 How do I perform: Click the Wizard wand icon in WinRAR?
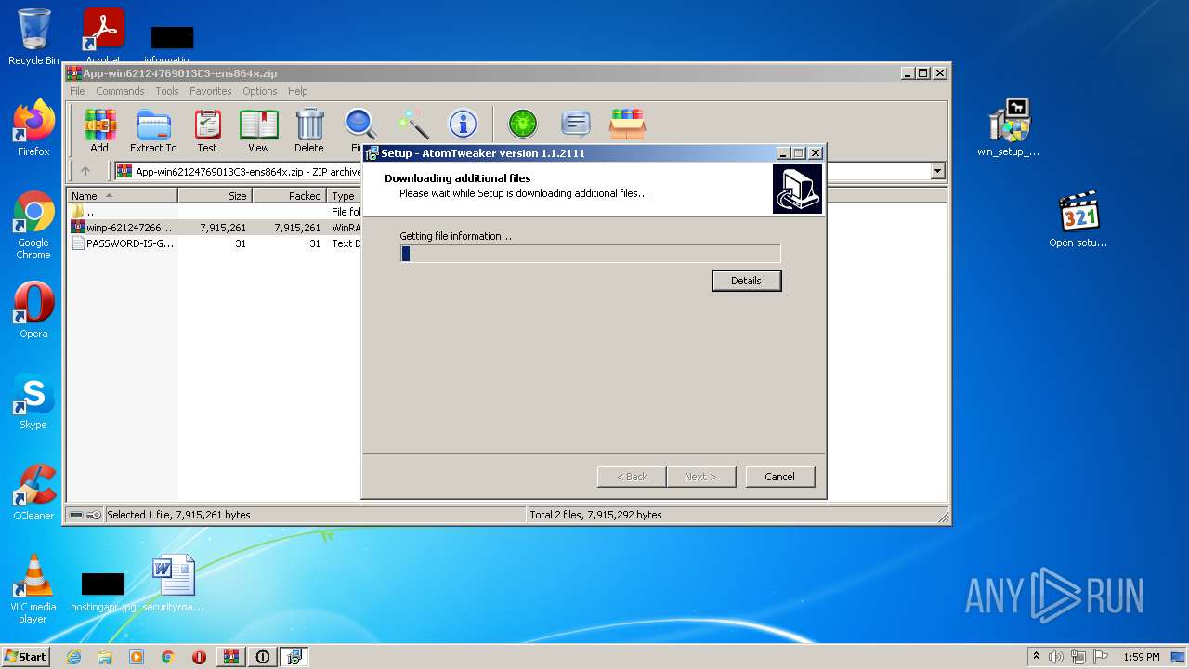coord(412,124)
